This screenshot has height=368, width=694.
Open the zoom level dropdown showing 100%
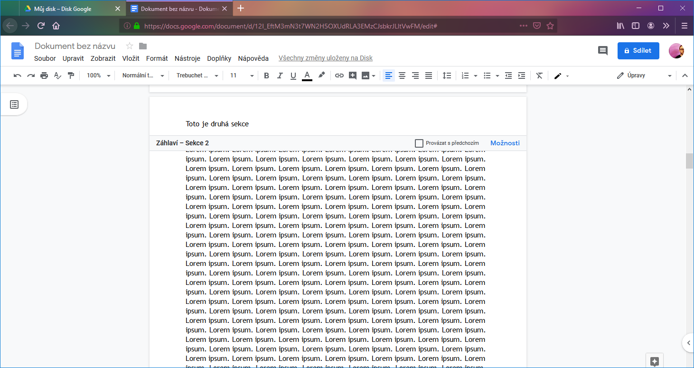click(98, 75)
